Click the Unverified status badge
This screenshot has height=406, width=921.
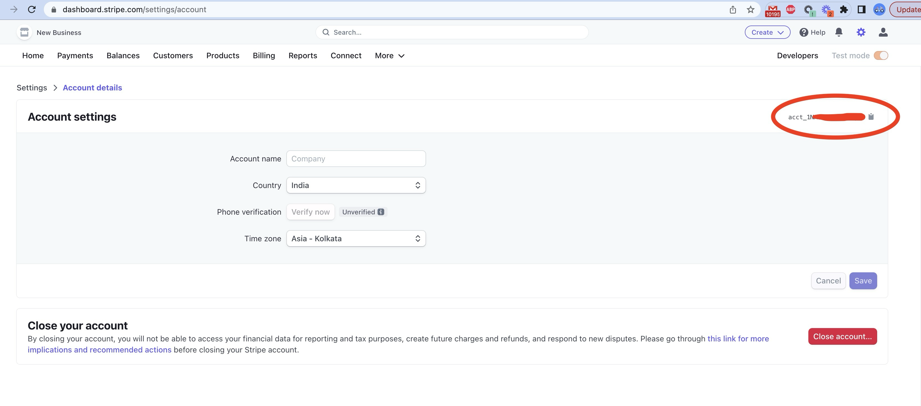click(363, 212)
